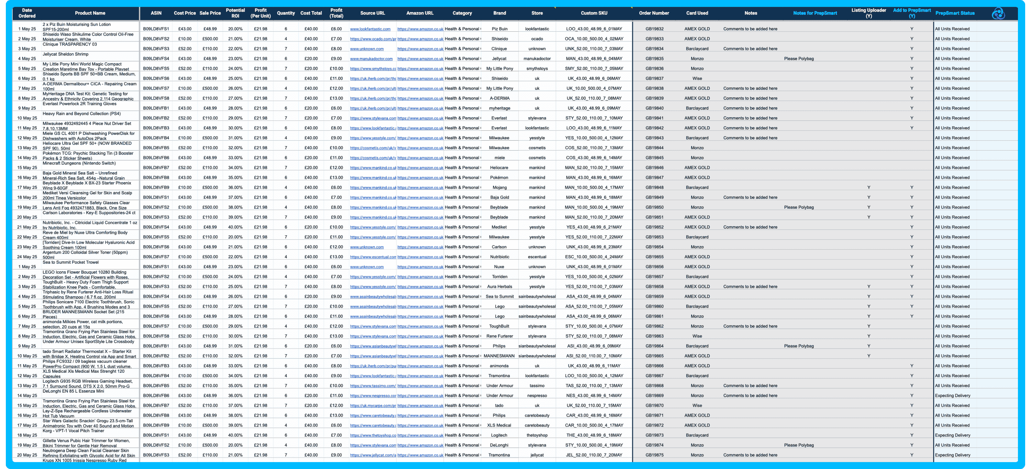The height and width of the screenshot is (469, 1031).
Task: Open the thetoyshop source URL link
Action: pos(373,435)
